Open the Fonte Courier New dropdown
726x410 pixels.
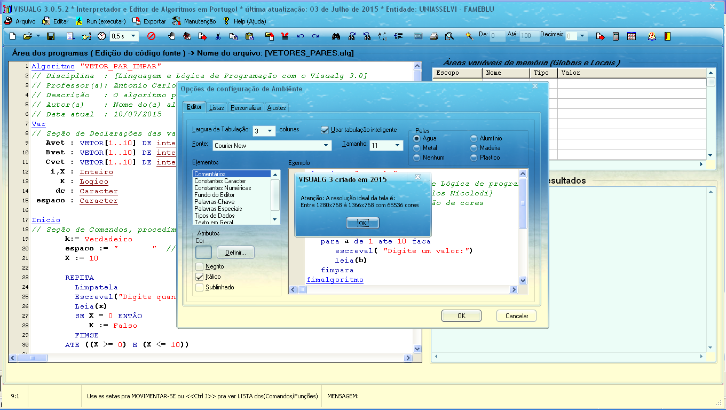tap(326, 145)
